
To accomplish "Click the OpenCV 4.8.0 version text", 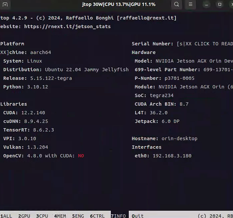I will point(34,156).
